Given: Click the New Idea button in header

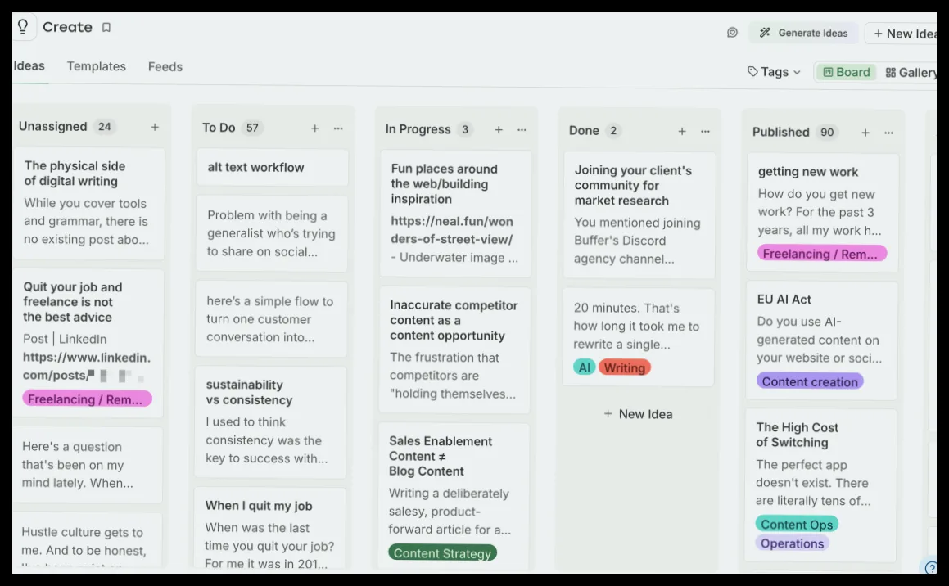Looking at the screenshot, I should coord(902,34).
